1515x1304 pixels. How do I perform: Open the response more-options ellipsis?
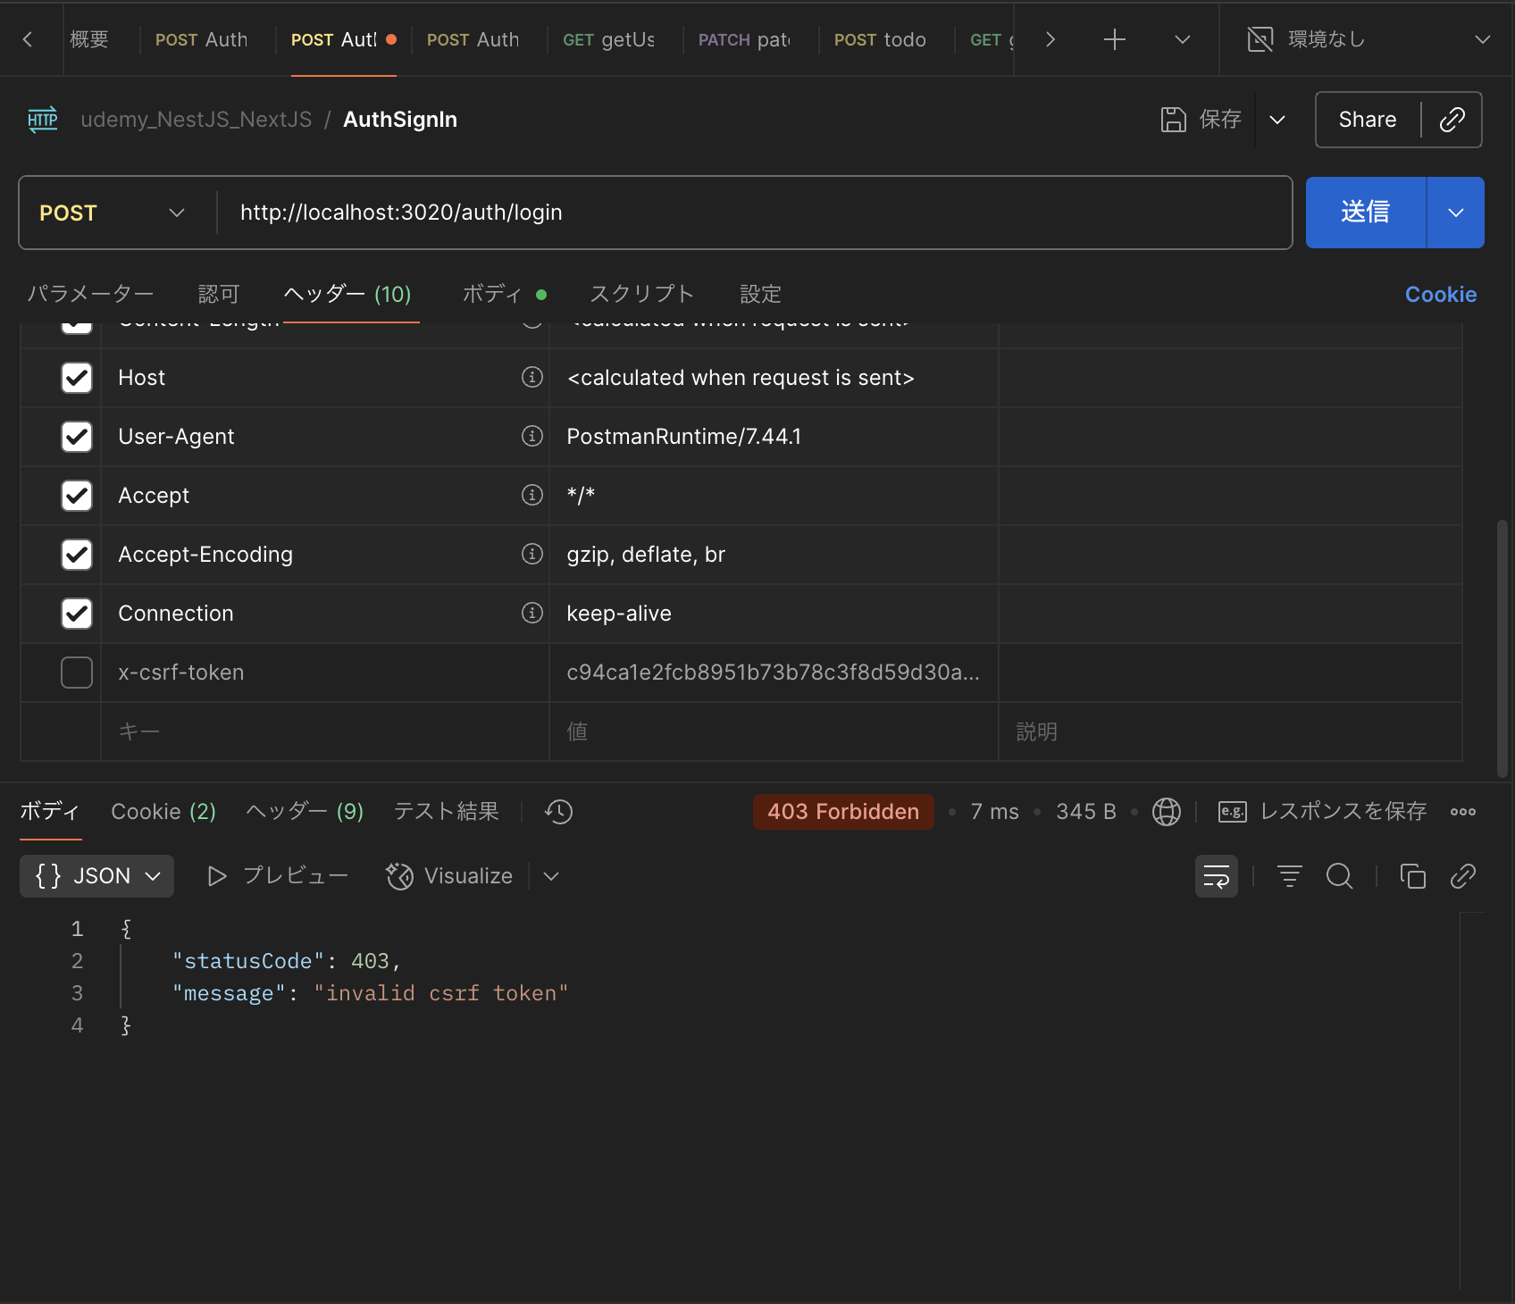click(x=1463, y=812)
